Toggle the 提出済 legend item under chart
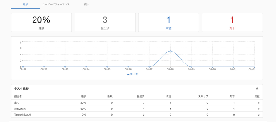The height and width of the screenshot is (122, 276). [132, 74]
